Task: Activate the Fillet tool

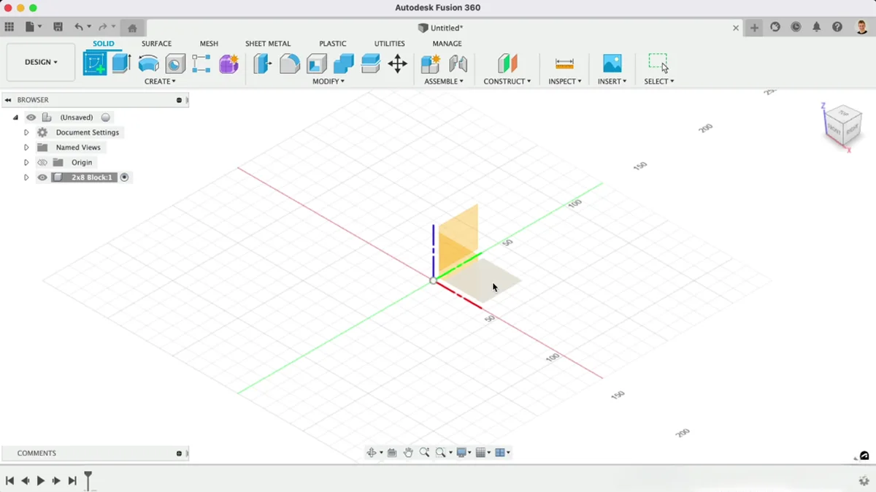Action: 290,64
